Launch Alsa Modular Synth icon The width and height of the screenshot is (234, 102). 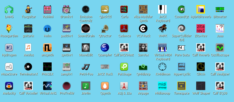pyautogui.click(x=143, y=9)
